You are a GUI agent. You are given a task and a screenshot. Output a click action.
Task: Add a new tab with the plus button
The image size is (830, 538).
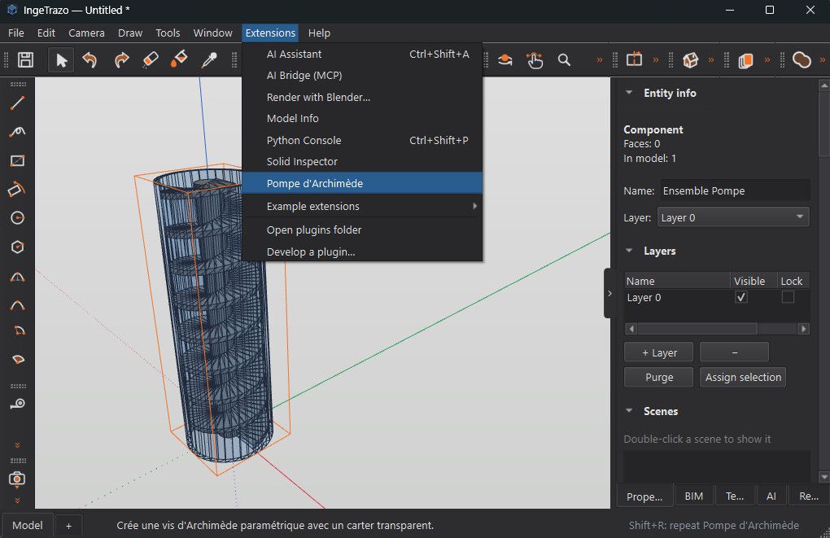click(69, 525)
